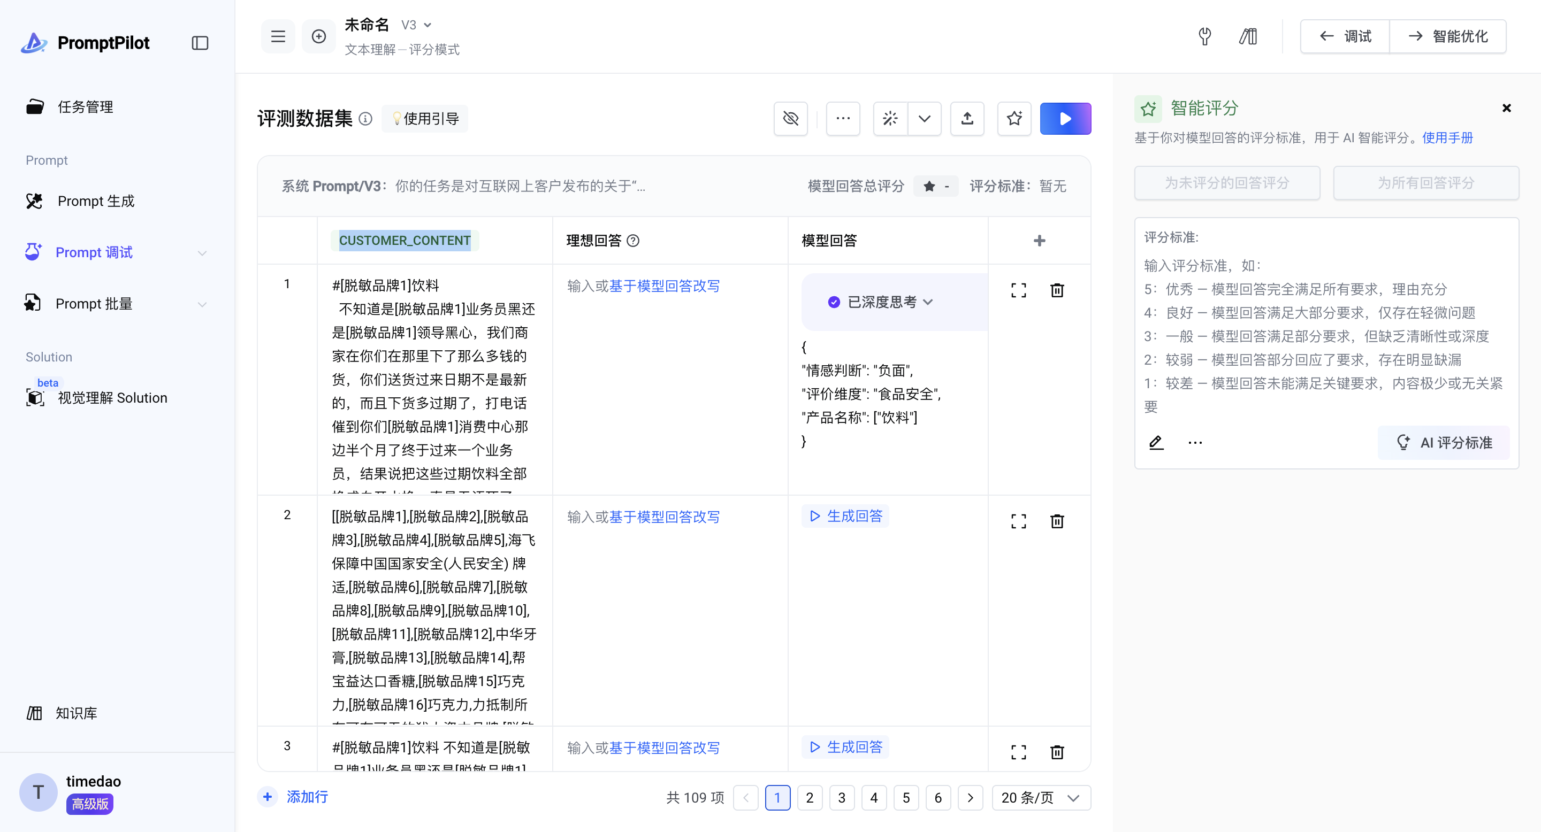Open the 20 条/页 page size dropdown

(1041, 797)
